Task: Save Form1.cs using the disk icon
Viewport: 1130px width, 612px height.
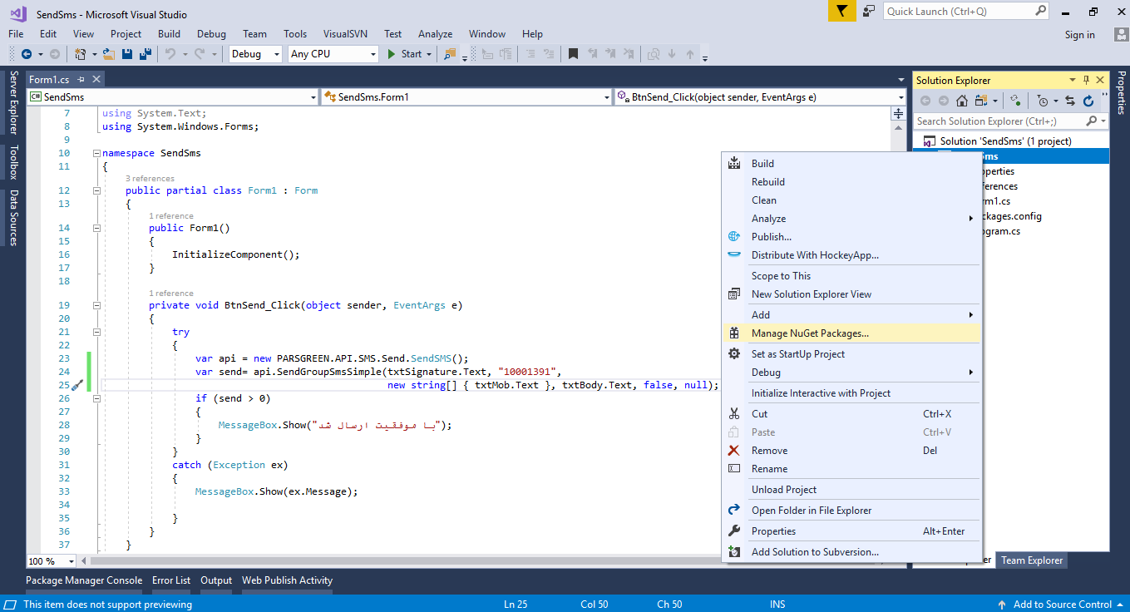Action: pyautogui.click(x=126, y=54)
